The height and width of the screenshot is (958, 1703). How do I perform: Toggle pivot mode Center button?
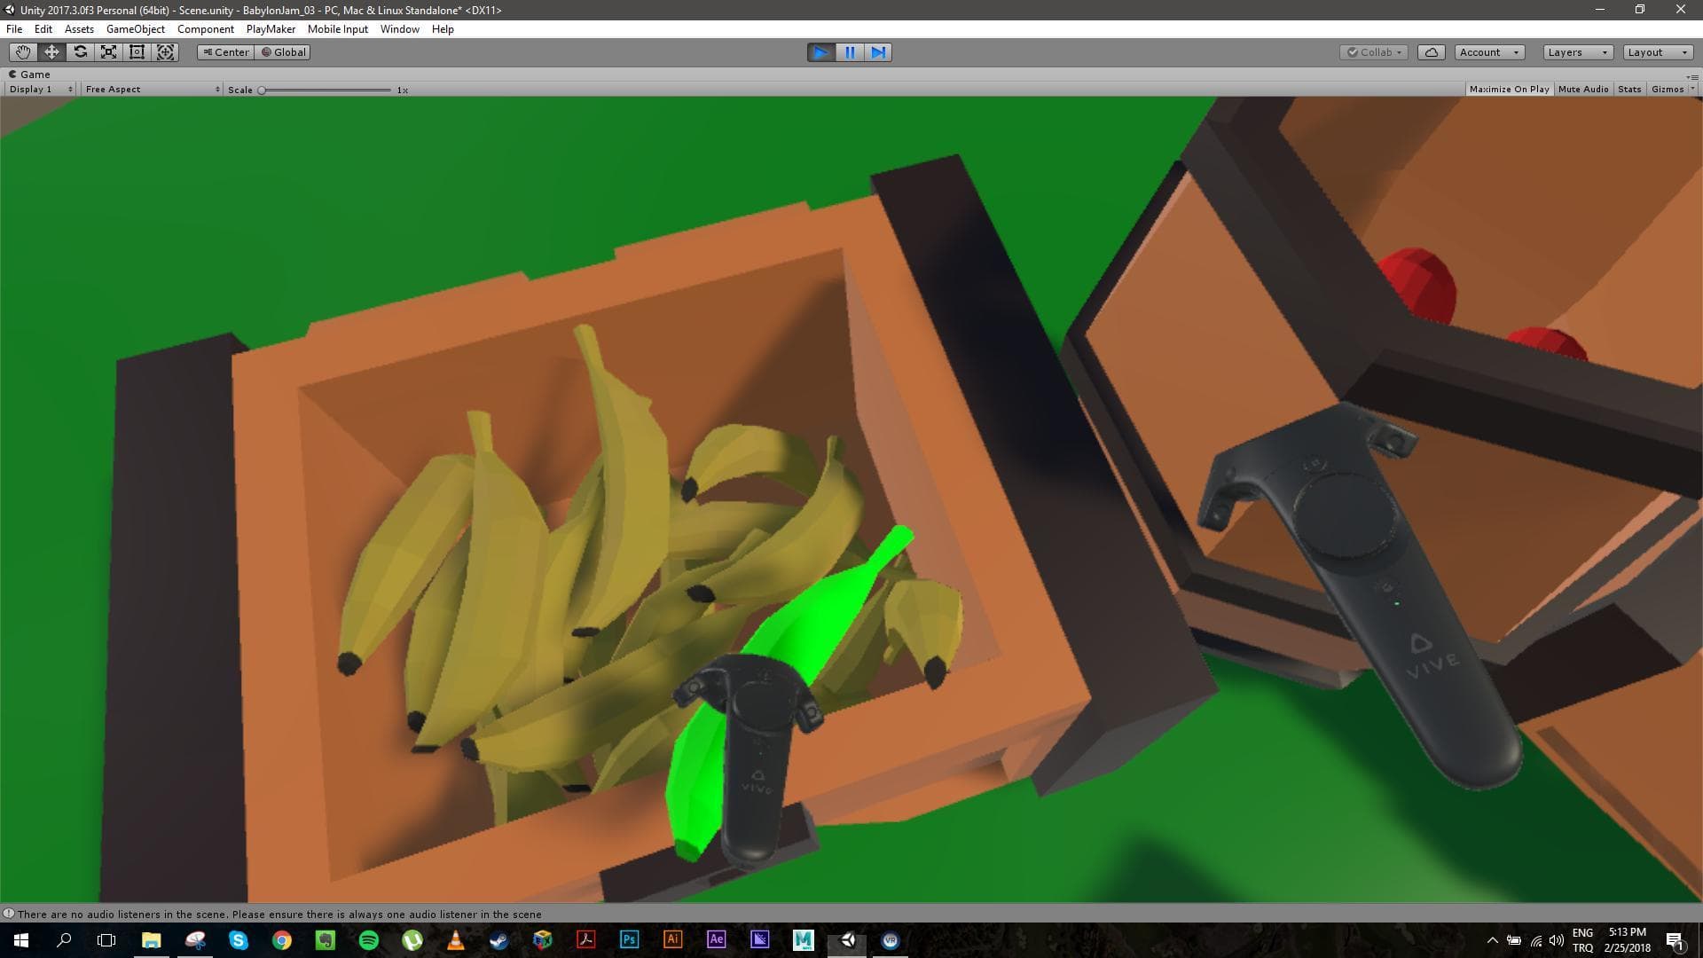click(x=226, y=52)
